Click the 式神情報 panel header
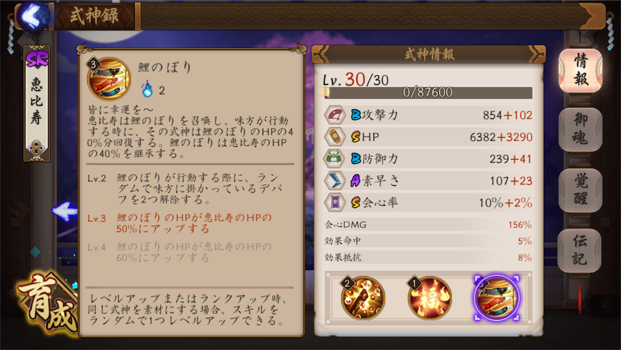621x350 pixels. pyautogui.click(x=429, y=54)
